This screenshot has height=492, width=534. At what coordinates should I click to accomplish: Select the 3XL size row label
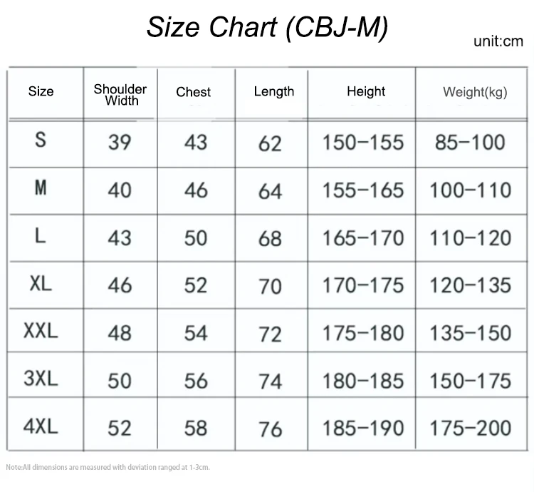pos(41,379)
